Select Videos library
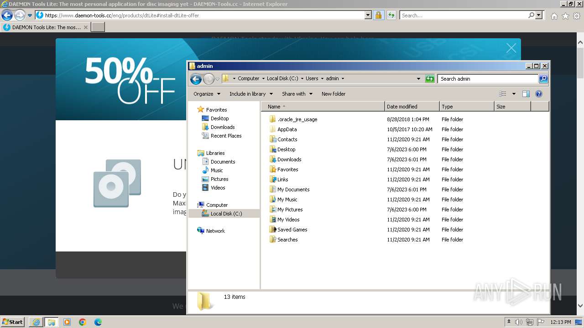584x328 pixels. point(218,188)
